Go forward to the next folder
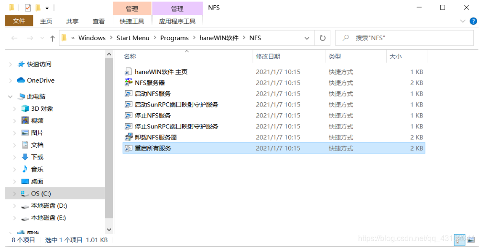This screenshot has height=247, width=479. pos(30,38)
